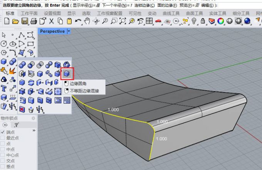This screenshot has width=262, height=170.
Task: Select the Polygon hexagon tool
Action: coord(4,53)
